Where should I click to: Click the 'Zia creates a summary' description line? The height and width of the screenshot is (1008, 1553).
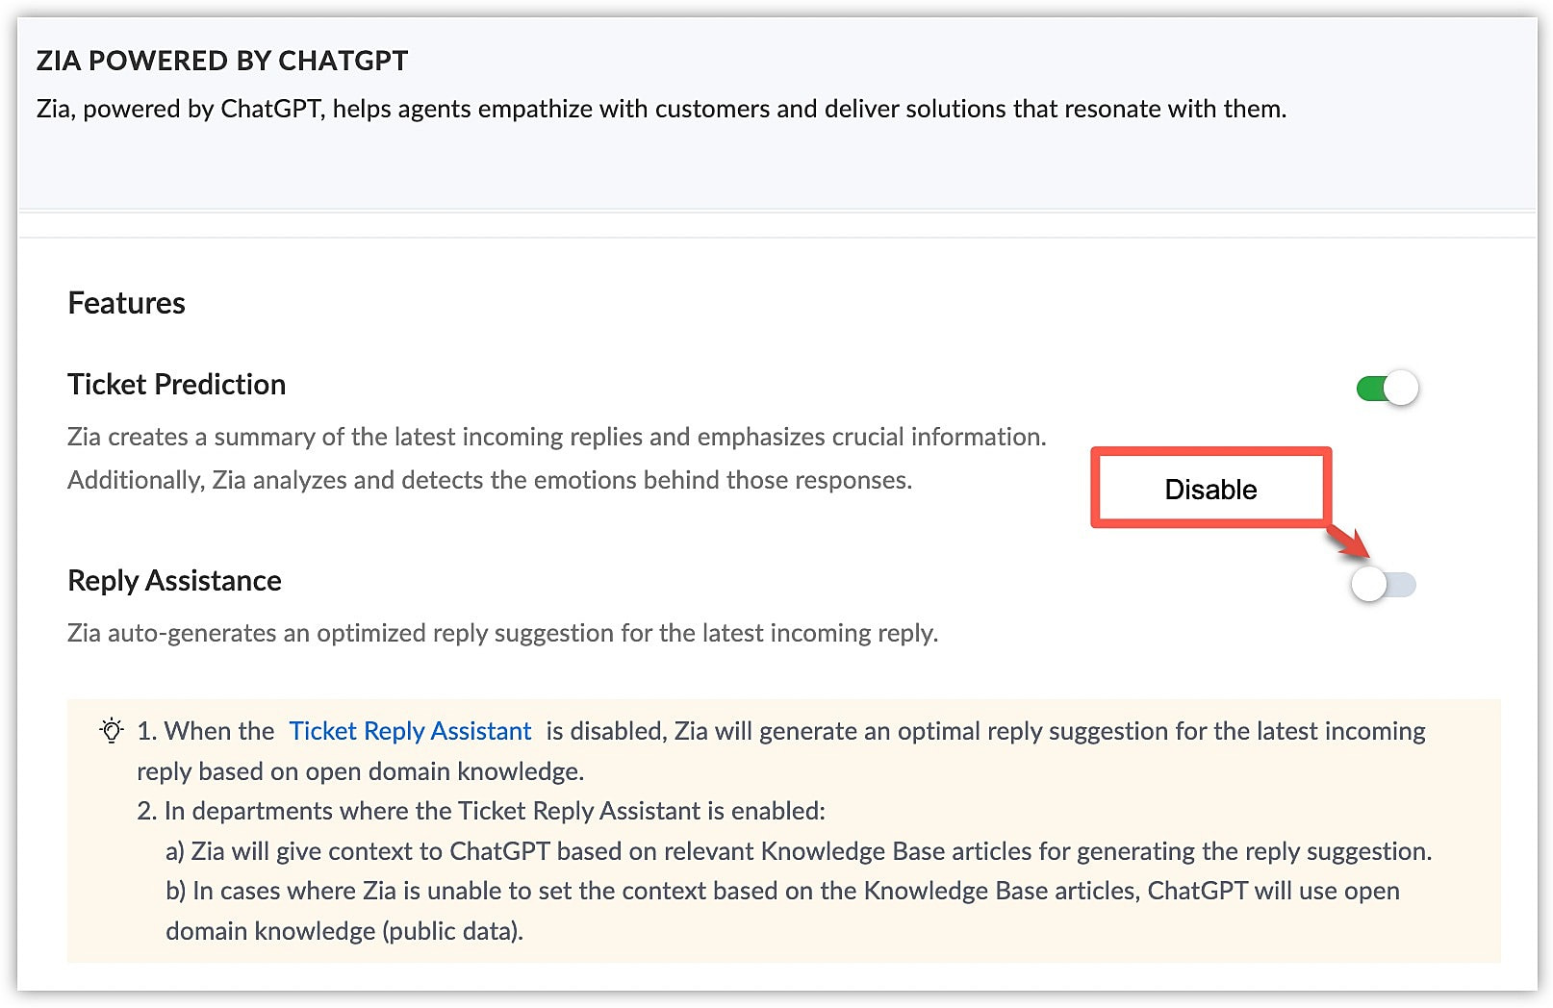[x=556, y=437]
